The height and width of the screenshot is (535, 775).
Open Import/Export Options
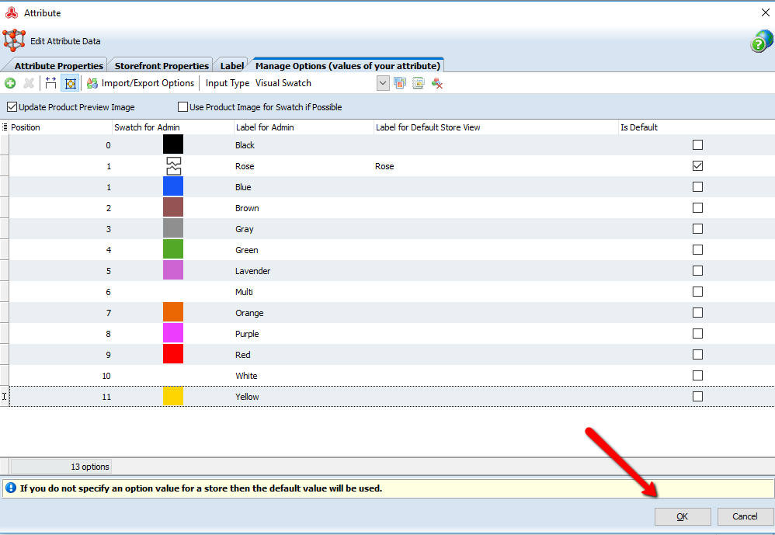click(x=141, y=83)
